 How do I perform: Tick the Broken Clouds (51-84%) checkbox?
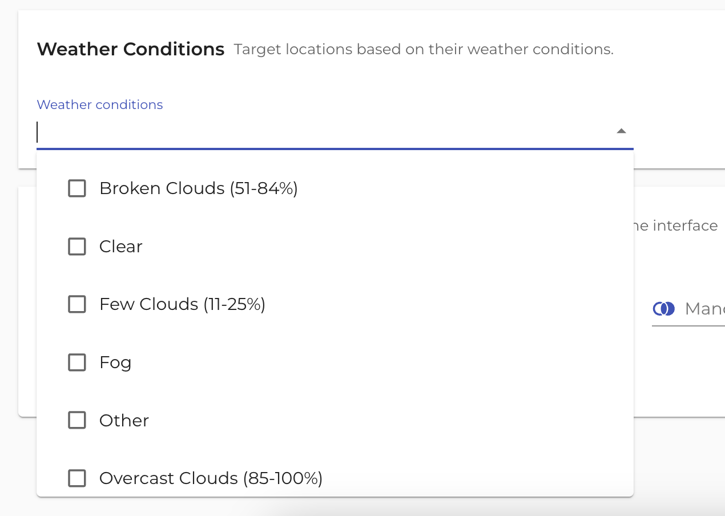(x=77, y=188)
